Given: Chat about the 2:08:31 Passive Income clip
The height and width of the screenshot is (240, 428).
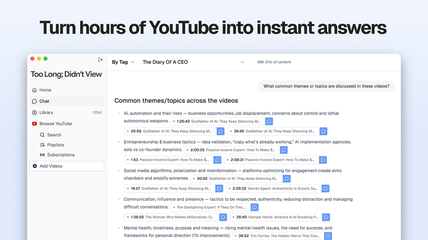Looking at the screenshot, I should 323,160.
